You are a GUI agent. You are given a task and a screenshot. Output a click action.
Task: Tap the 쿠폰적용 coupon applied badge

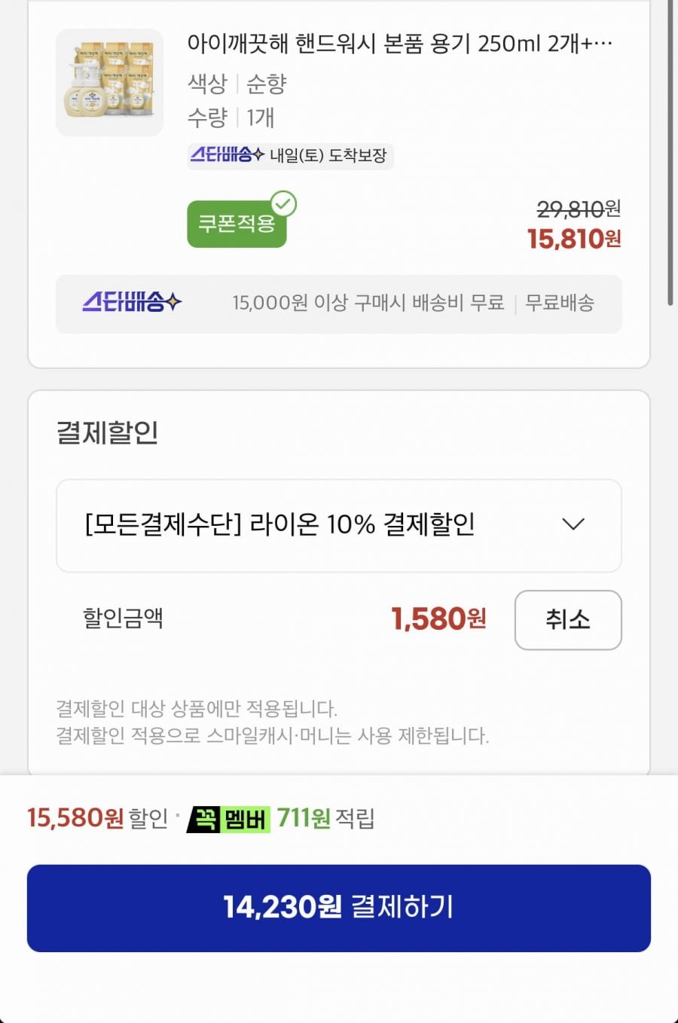(237, 224)
